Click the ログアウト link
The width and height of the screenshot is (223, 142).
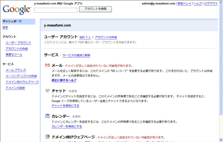[x=211, y=4]
